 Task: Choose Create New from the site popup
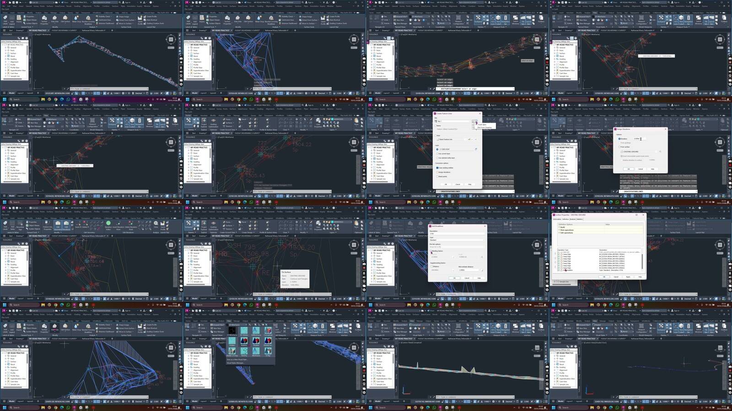[x=482, y=124]
